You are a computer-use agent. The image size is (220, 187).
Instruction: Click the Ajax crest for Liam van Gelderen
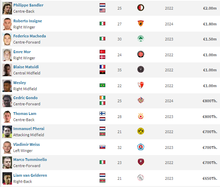pos(141,178)
